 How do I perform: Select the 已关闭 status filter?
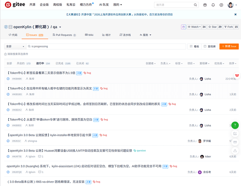(82, 64)
